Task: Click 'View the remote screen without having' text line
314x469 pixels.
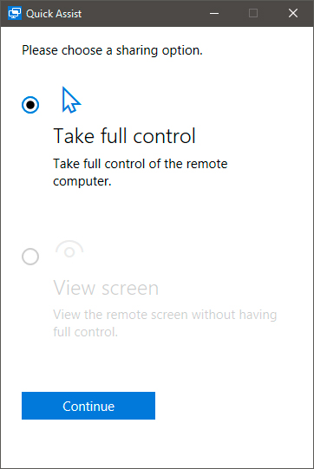Action: click(165, 315)
